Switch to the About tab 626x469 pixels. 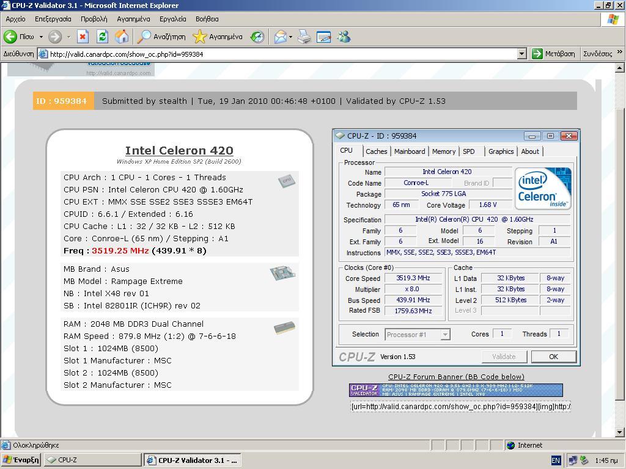click(x=530, y=151)
